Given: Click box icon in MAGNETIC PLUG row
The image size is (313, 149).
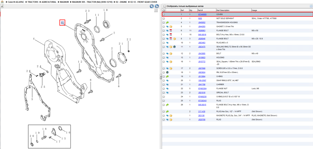Looking at the screenshot, I should [x=171, y=116].
